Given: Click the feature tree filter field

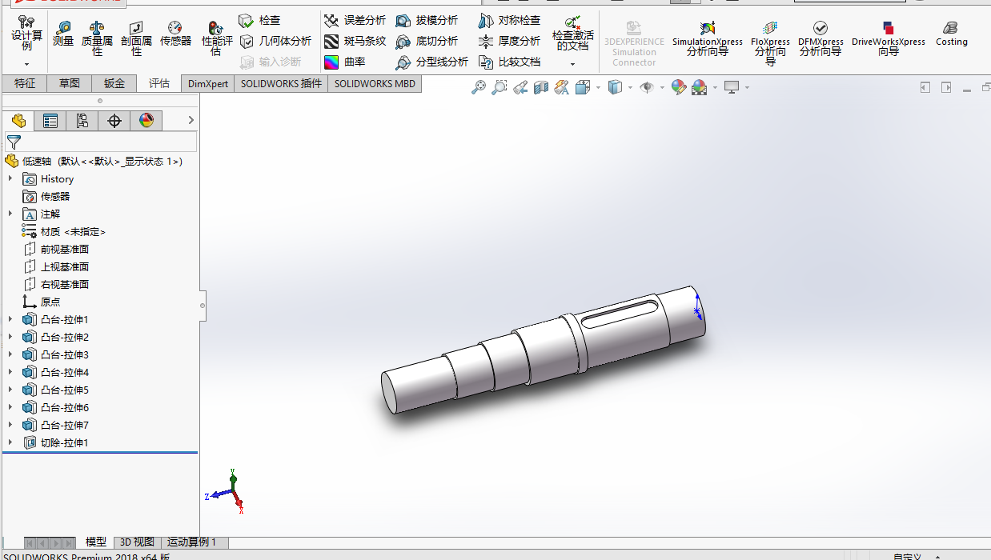Looking at the screenshot, I should tap(100, 142).
